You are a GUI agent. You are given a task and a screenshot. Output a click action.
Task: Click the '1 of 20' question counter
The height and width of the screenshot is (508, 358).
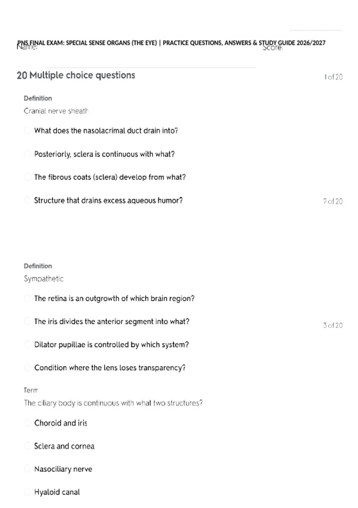pos(333,77)
